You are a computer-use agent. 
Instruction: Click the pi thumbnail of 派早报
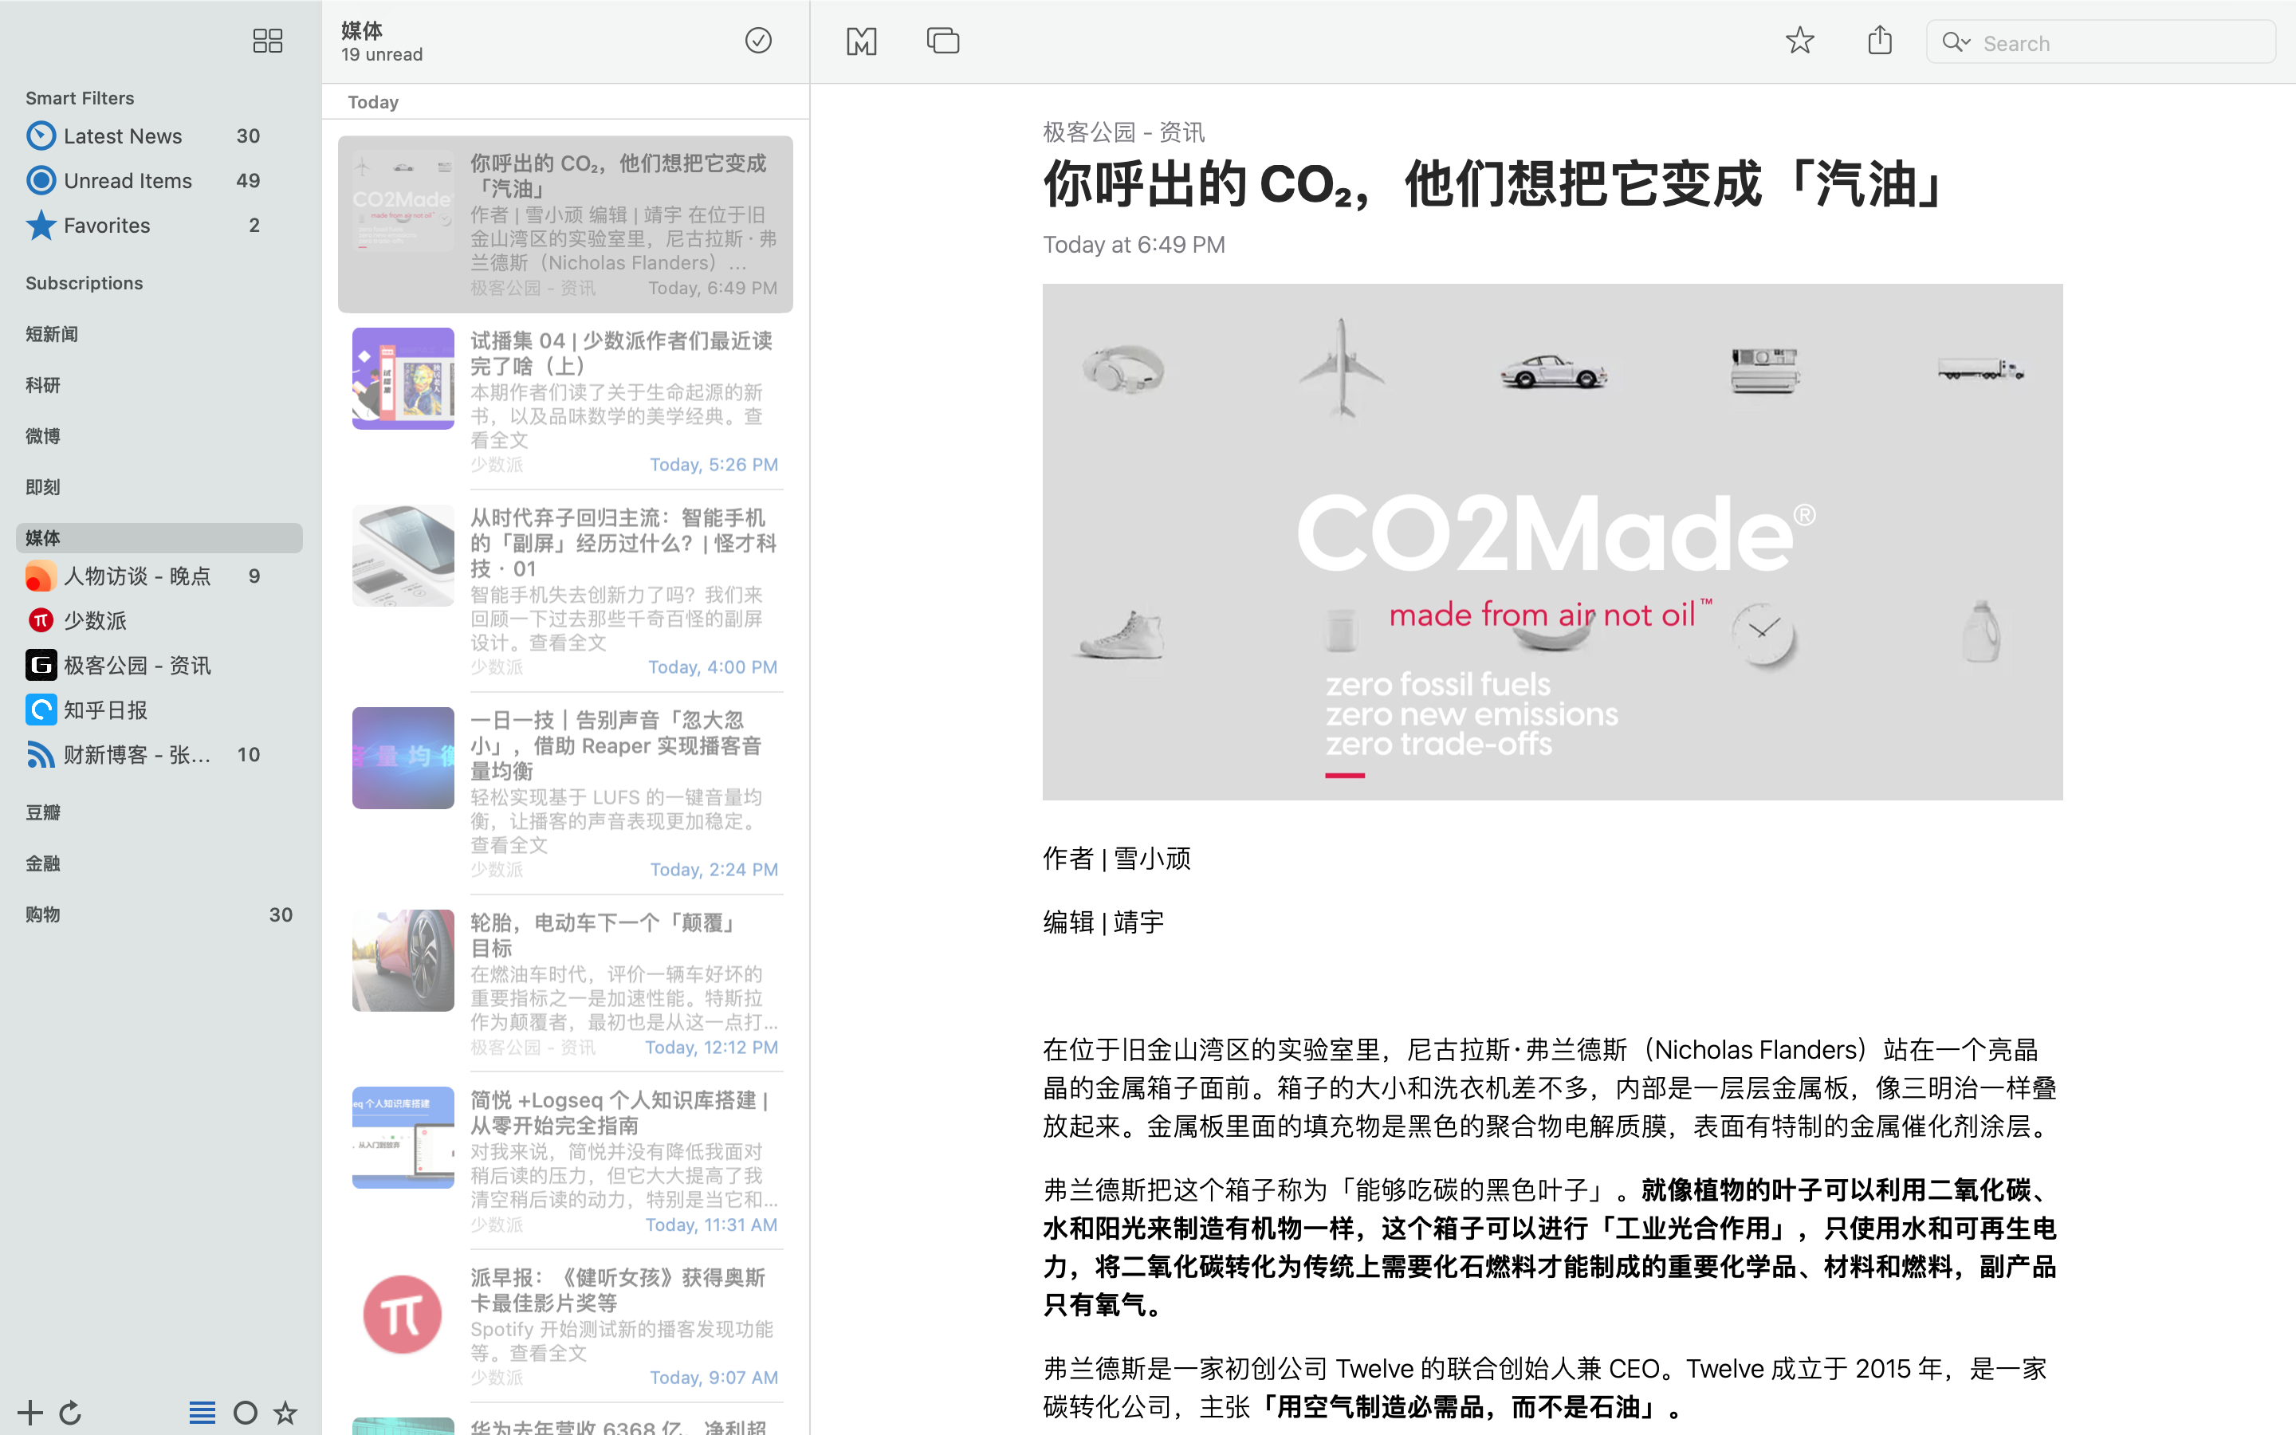(x=403, y=1315)
